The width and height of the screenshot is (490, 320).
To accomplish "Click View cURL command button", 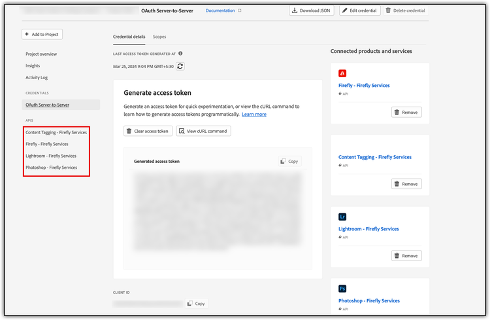I will pos(203,131).
